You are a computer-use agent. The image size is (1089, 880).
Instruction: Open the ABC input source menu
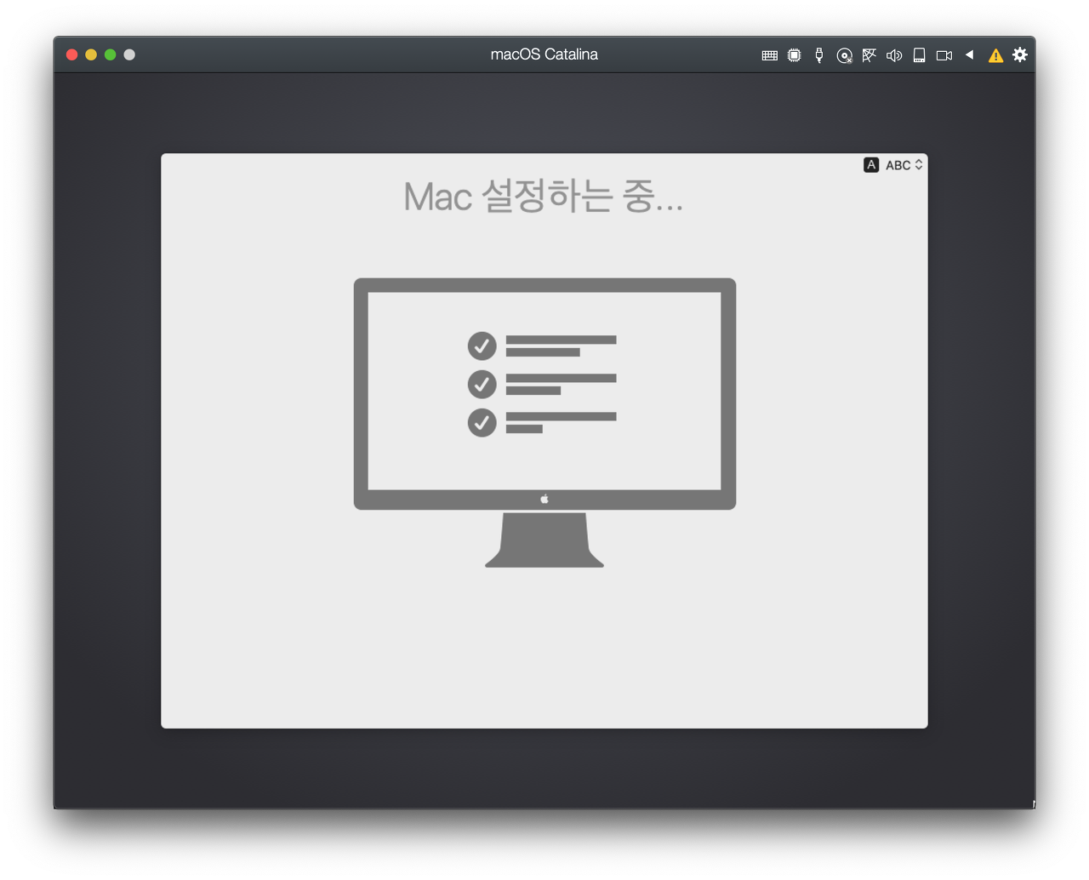click(904, 165)
